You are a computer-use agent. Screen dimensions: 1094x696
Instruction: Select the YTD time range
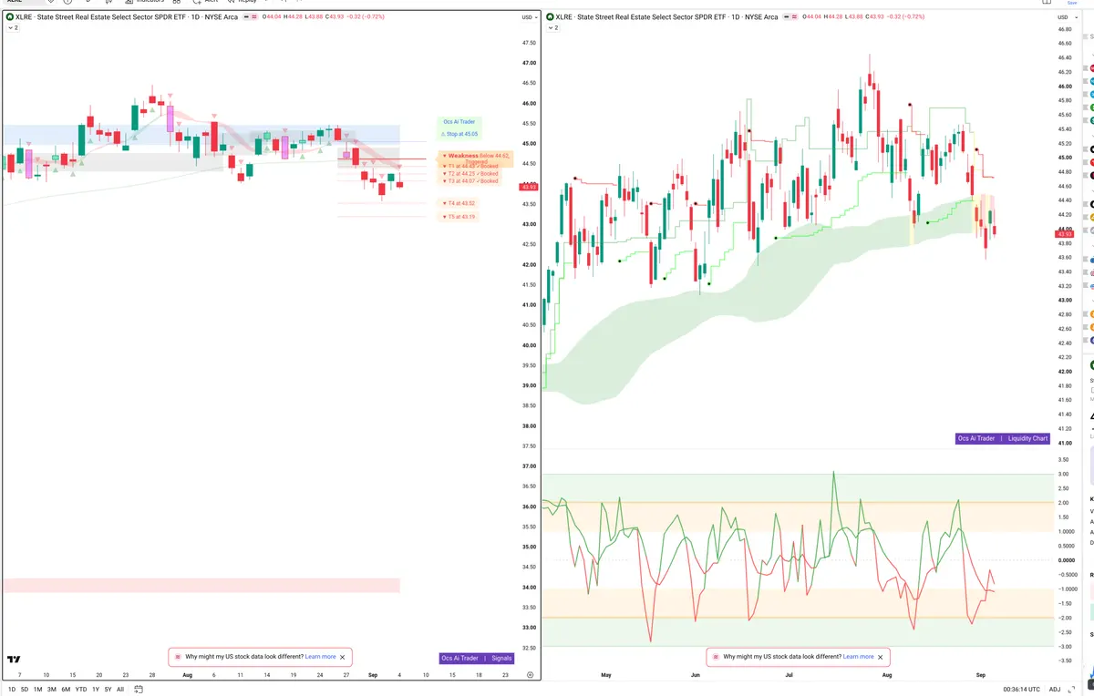click(x=81, y=690)
